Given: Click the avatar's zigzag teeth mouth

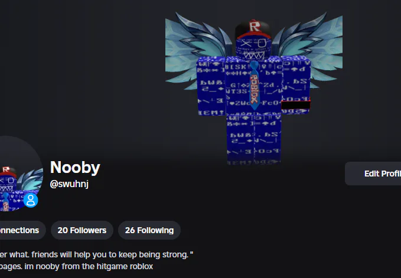Looking at the screenshot, I should tap(253, 55).
